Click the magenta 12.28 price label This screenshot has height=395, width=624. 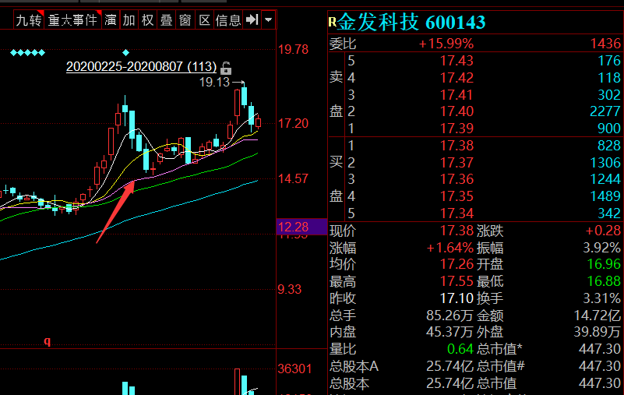coord(294,227)
